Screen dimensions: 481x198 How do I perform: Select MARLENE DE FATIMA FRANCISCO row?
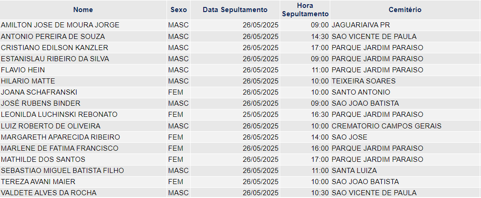click(240, 148)
